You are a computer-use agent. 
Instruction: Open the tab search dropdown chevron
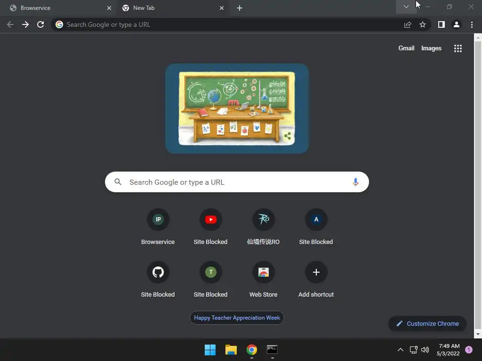point(406,7)
